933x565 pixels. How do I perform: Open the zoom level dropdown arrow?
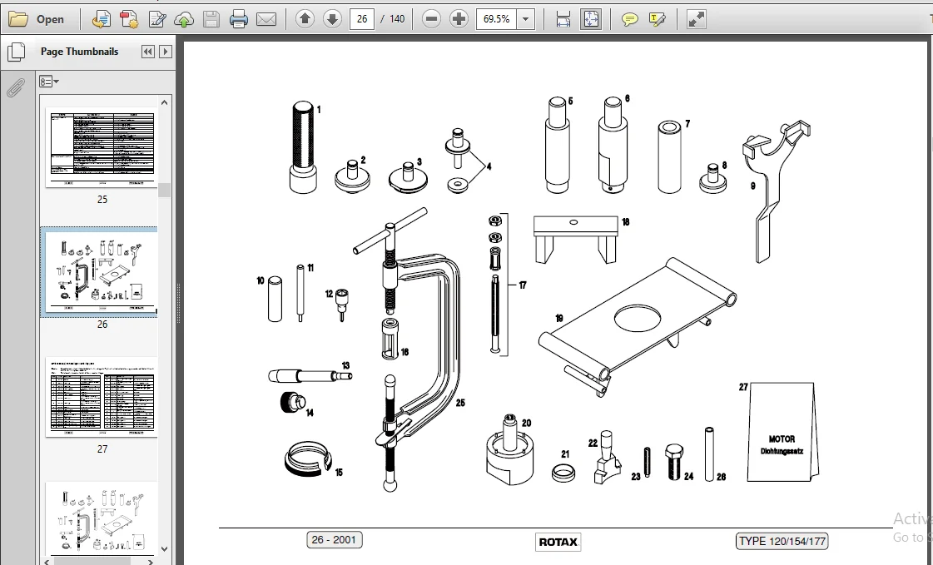pyautogui.click(x=525, y=19)
